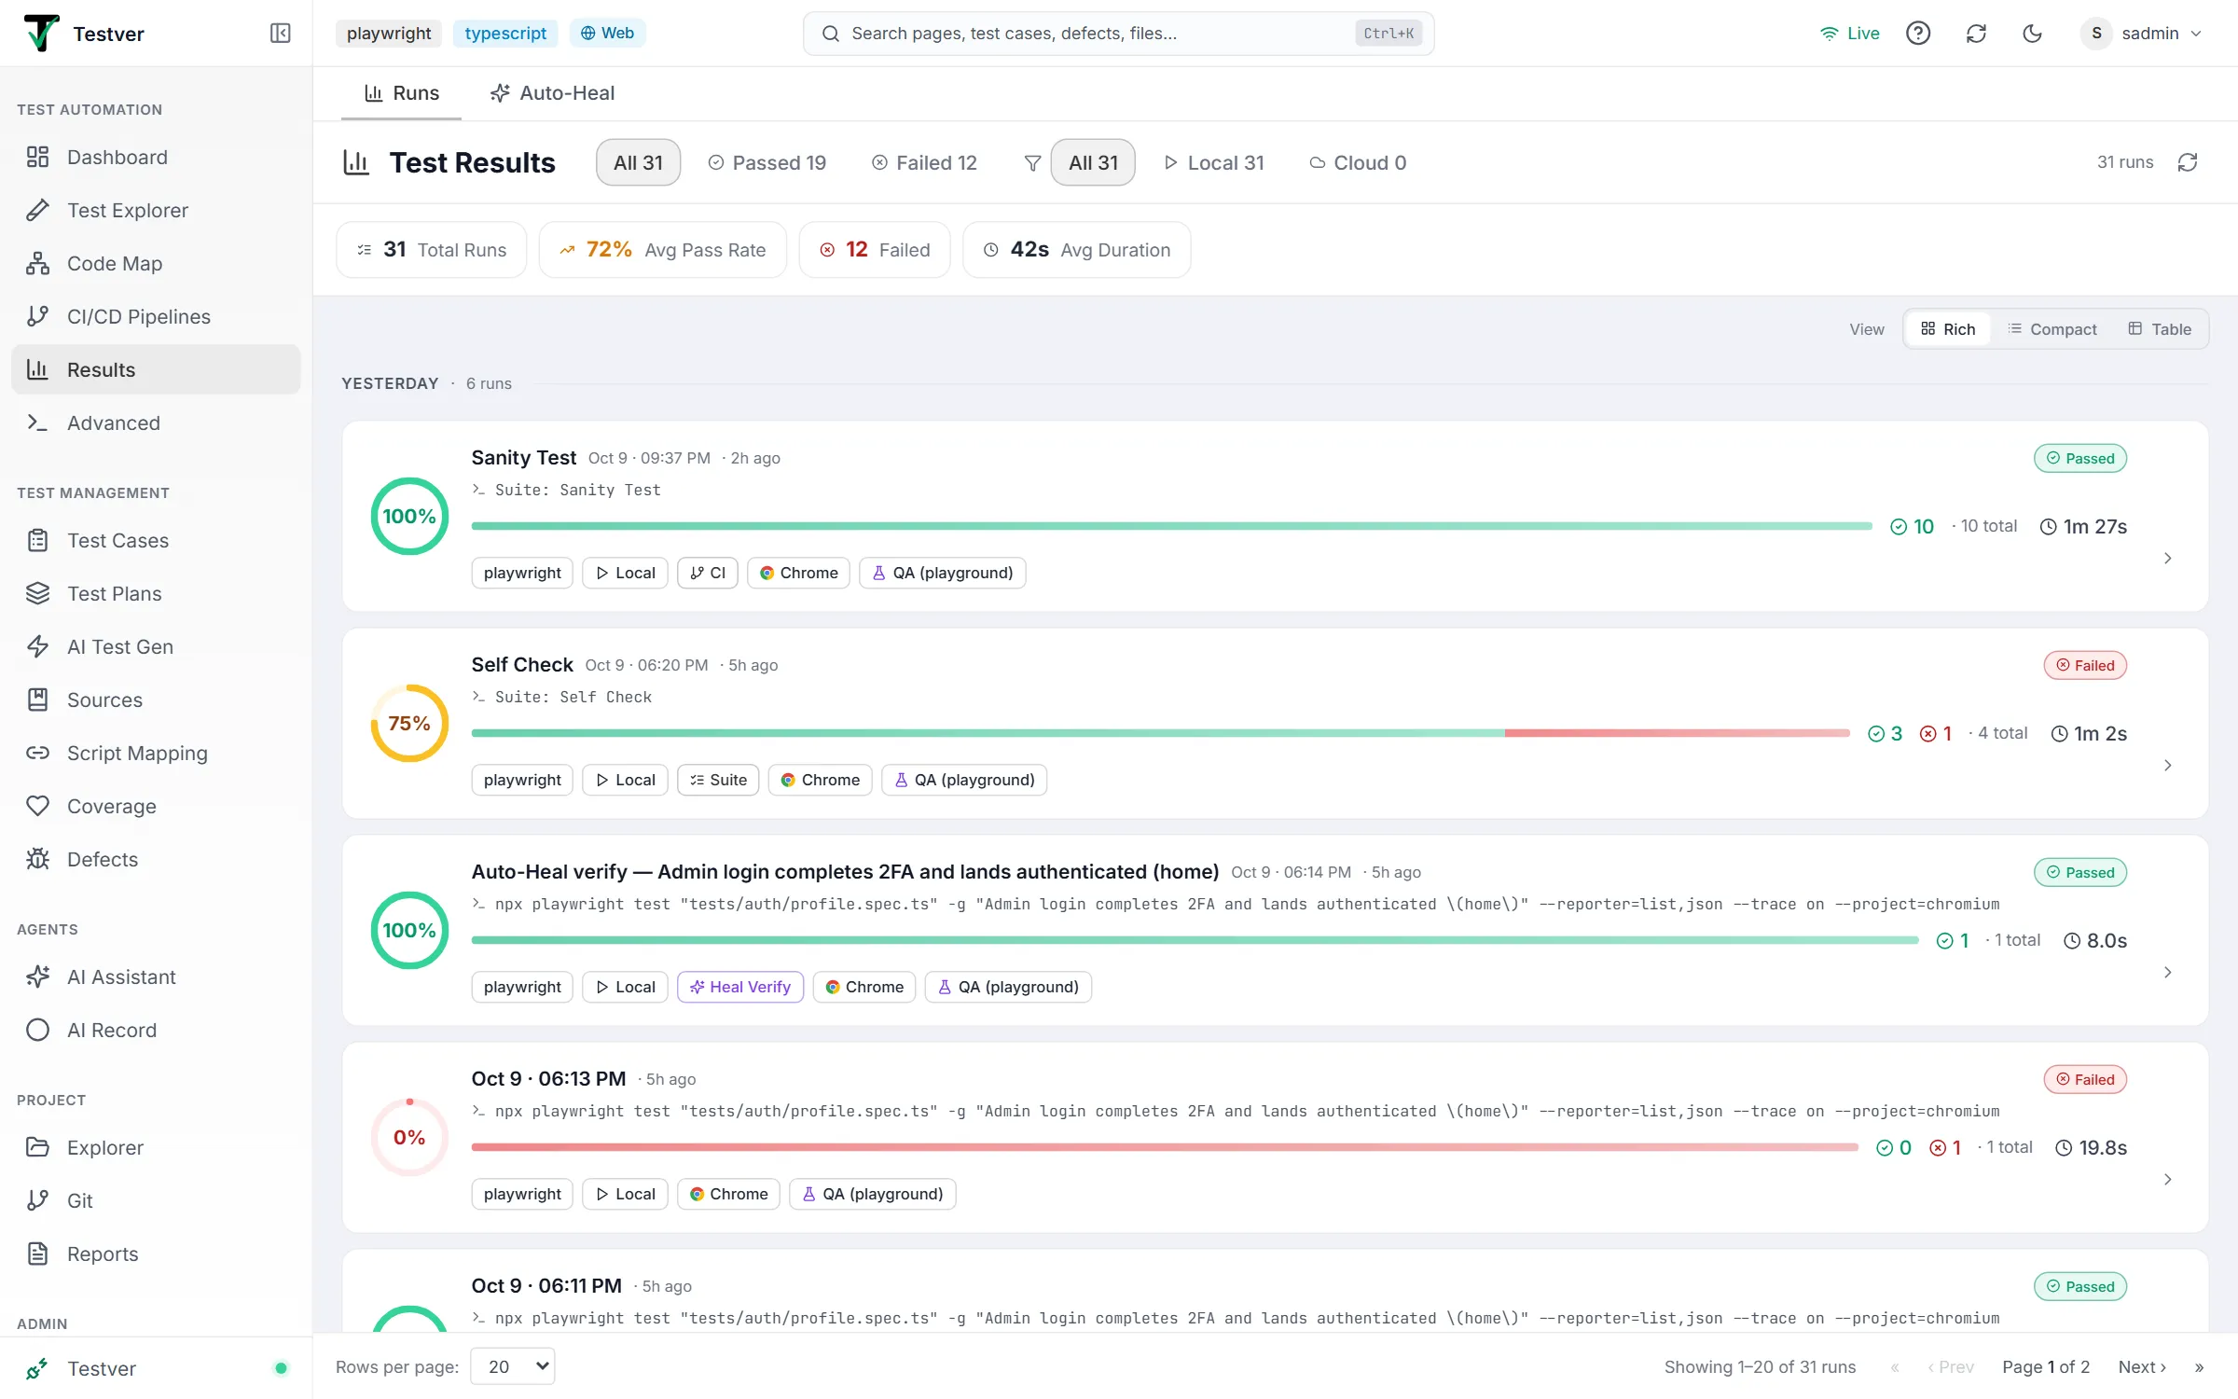Image resolution: width=2238 pixels, height=1399 pixels.
Task: Open AI Assistant in sidebar
Action: coord(156,977)
